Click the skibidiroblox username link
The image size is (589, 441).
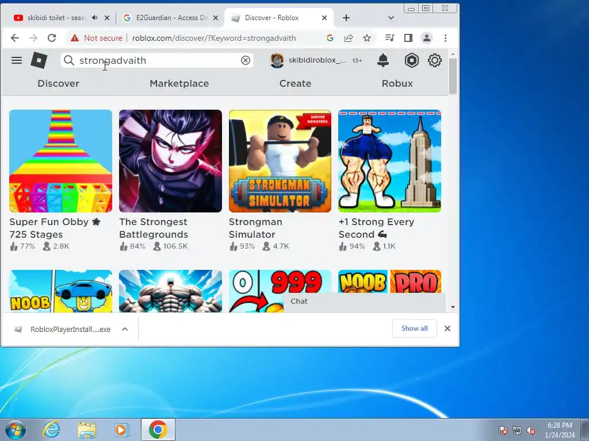(317, 60)
